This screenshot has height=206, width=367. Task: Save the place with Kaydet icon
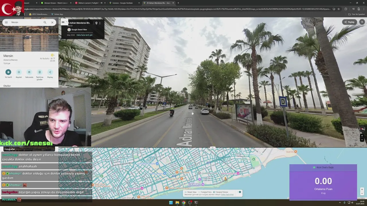(19, 72)
